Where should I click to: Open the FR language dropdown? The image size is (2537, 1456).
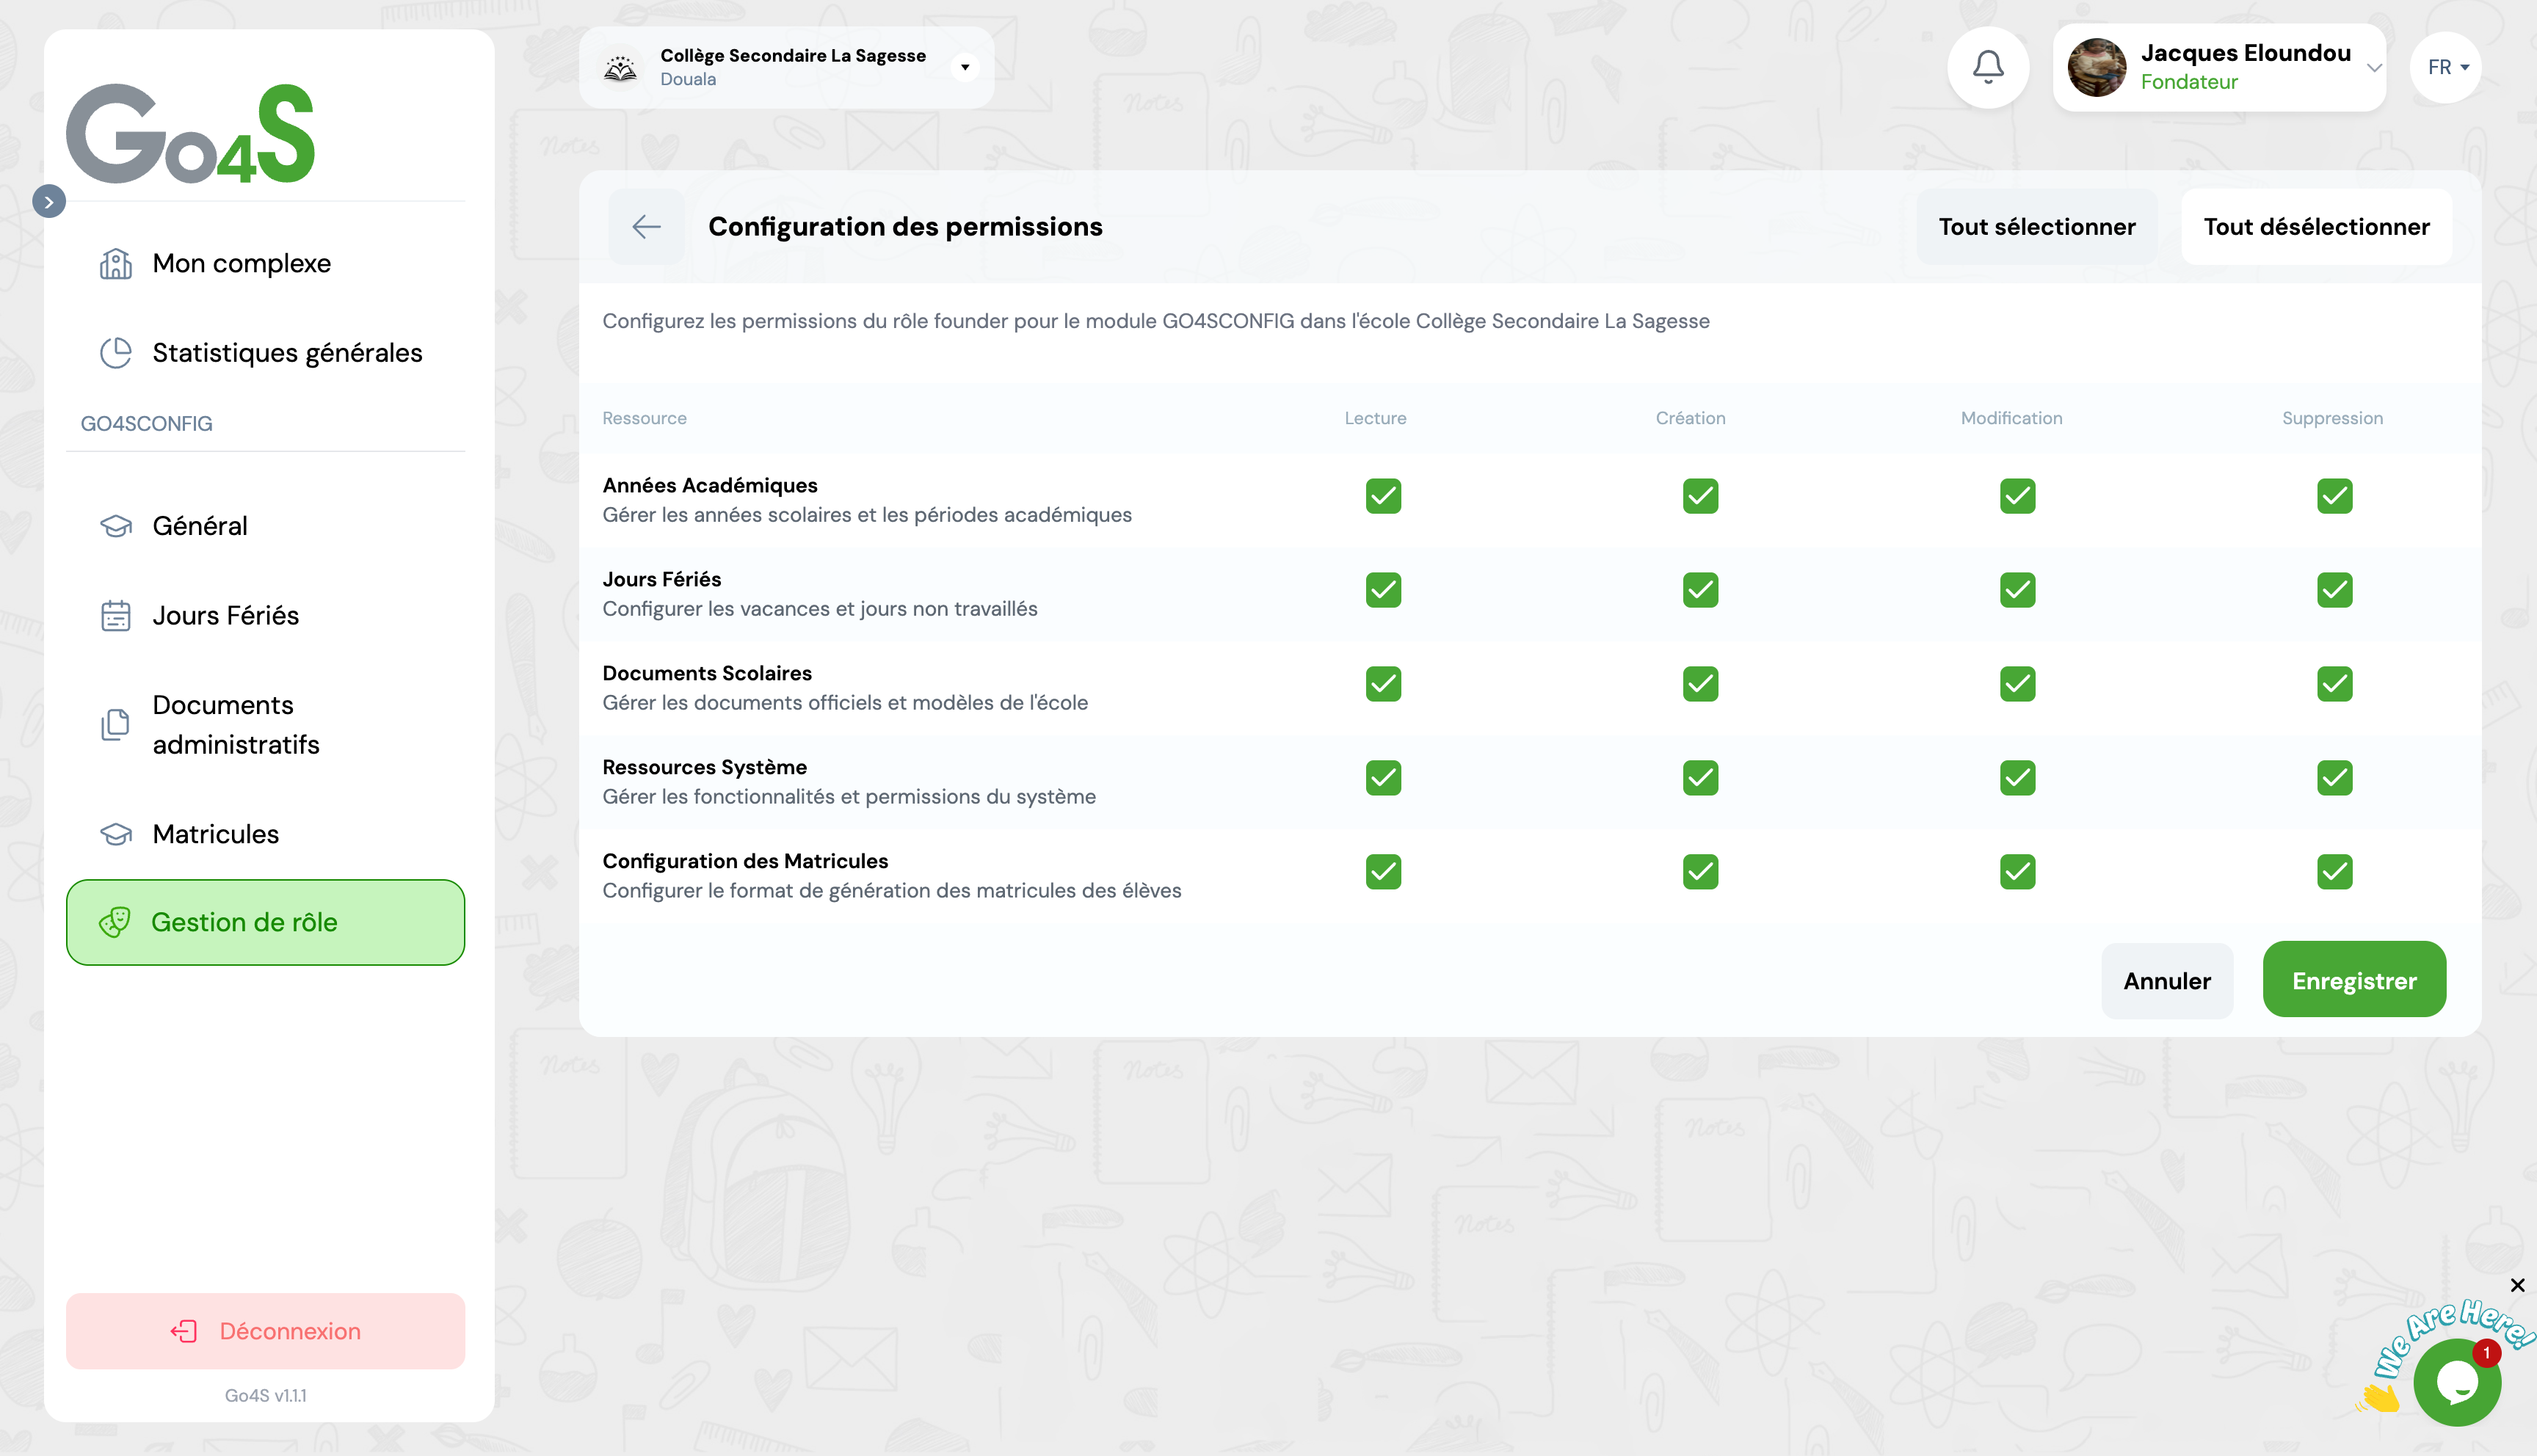2446,67
